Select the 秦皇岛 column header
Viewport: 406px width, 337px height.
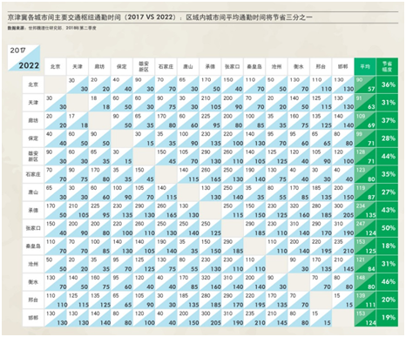click(x=254, y=66)
